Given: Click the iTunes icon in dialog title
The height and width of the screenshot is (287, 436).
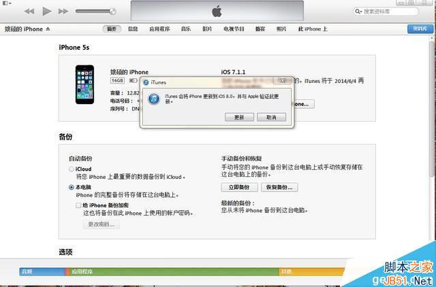Looking at the screenshot, I should point(146,82).
